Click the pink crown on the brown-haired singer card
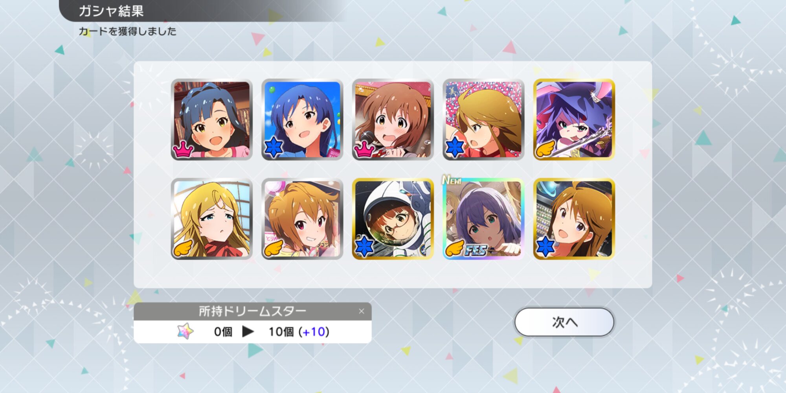 click(x=364, y=149)
